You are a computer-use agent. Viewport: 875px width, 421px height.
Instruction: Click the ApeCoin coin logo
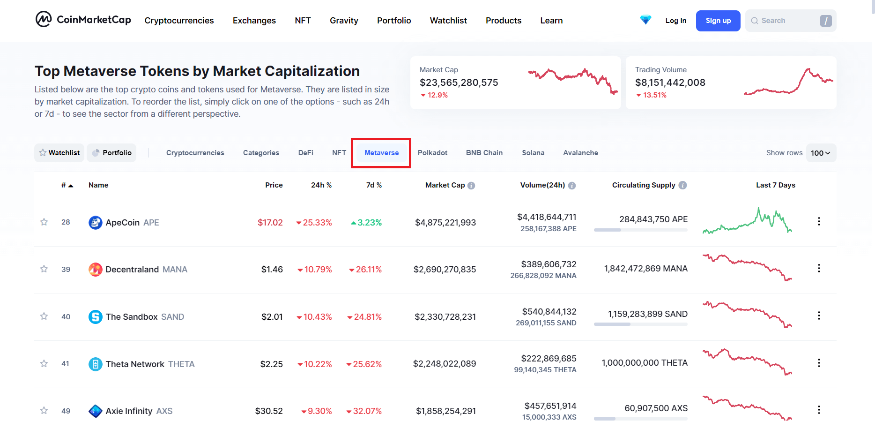point(96,223)
